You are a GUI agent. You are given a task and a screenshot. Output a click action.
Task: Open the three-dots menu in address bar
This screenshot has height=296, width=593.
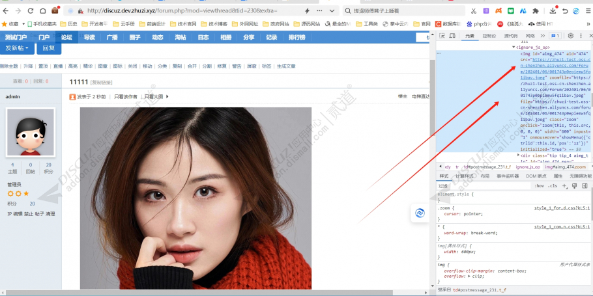click(x=319, y=11)
